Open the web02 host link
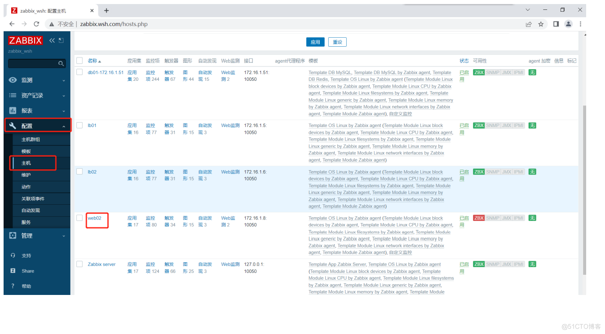The image size is (605, 334). [94, 218]
